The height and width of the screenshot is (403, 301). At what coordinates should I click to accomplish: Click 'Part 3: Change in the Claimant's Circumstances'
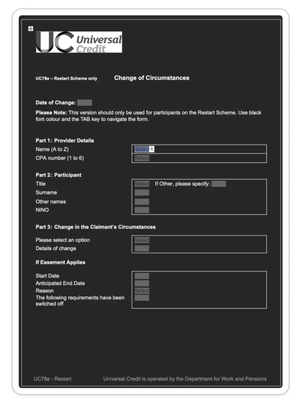point(95,227)
